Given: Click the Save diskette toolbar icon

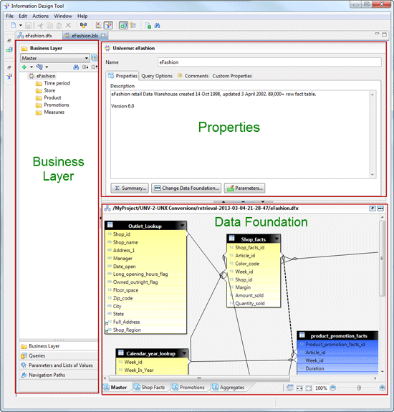Looking at the screenshot, I should (29, 25).
